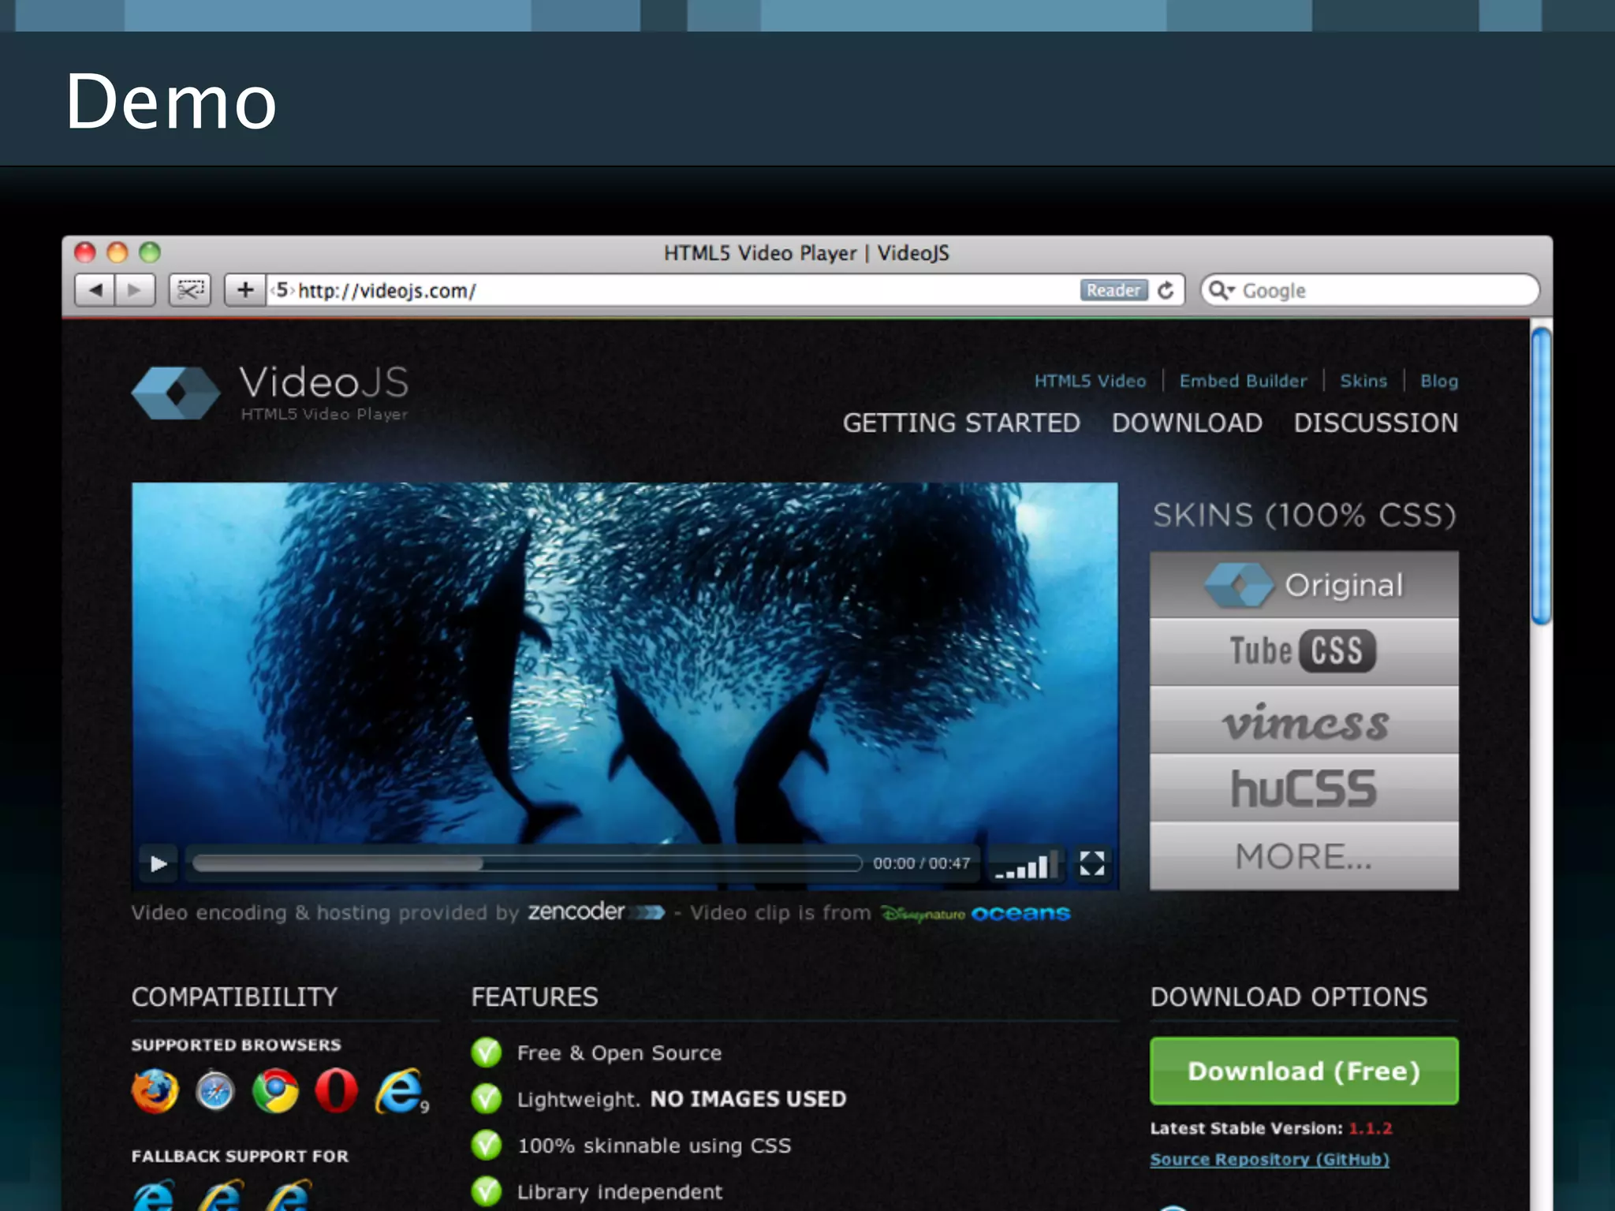This screenshot has width=1615, height=1211.
Task: Reload the page with refresh icon
Action: (1166, 290)
